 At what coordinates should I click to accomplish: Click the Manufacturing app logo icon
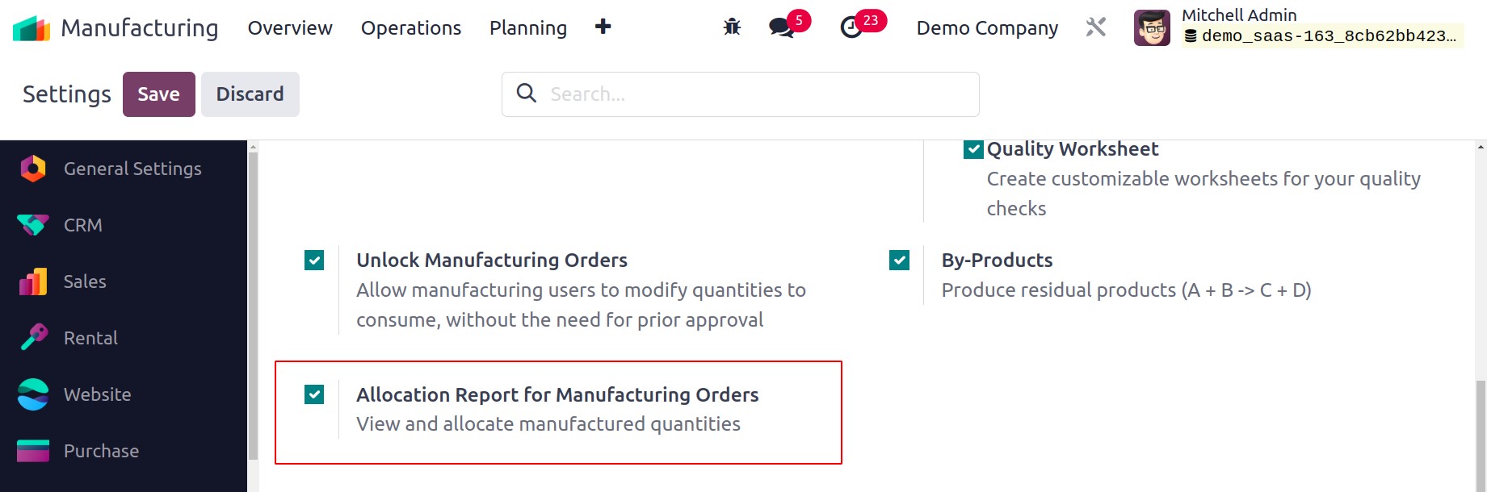point(32,28)
